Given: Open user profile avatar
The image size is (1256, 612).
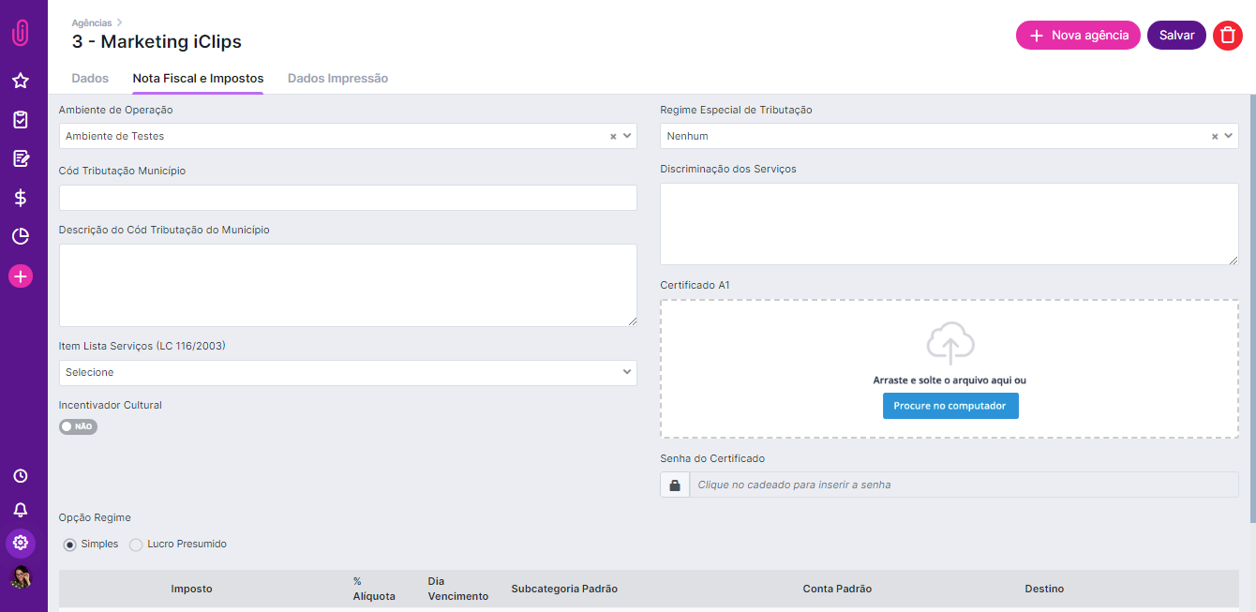Looking at the screenshot, I should pos(21,576).
